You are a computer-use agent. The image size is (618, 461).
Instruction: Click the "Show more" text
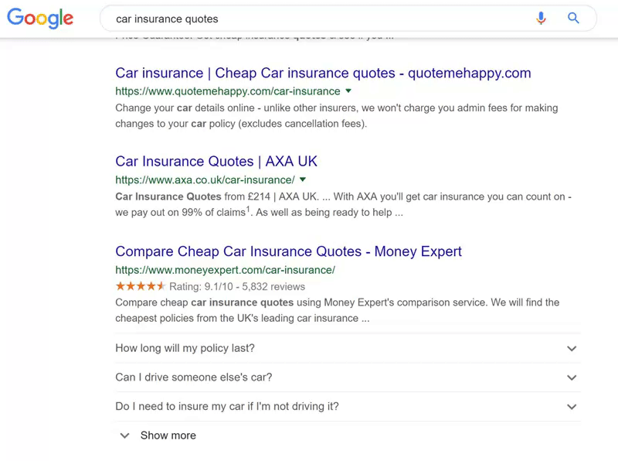(x=168, y=435)
